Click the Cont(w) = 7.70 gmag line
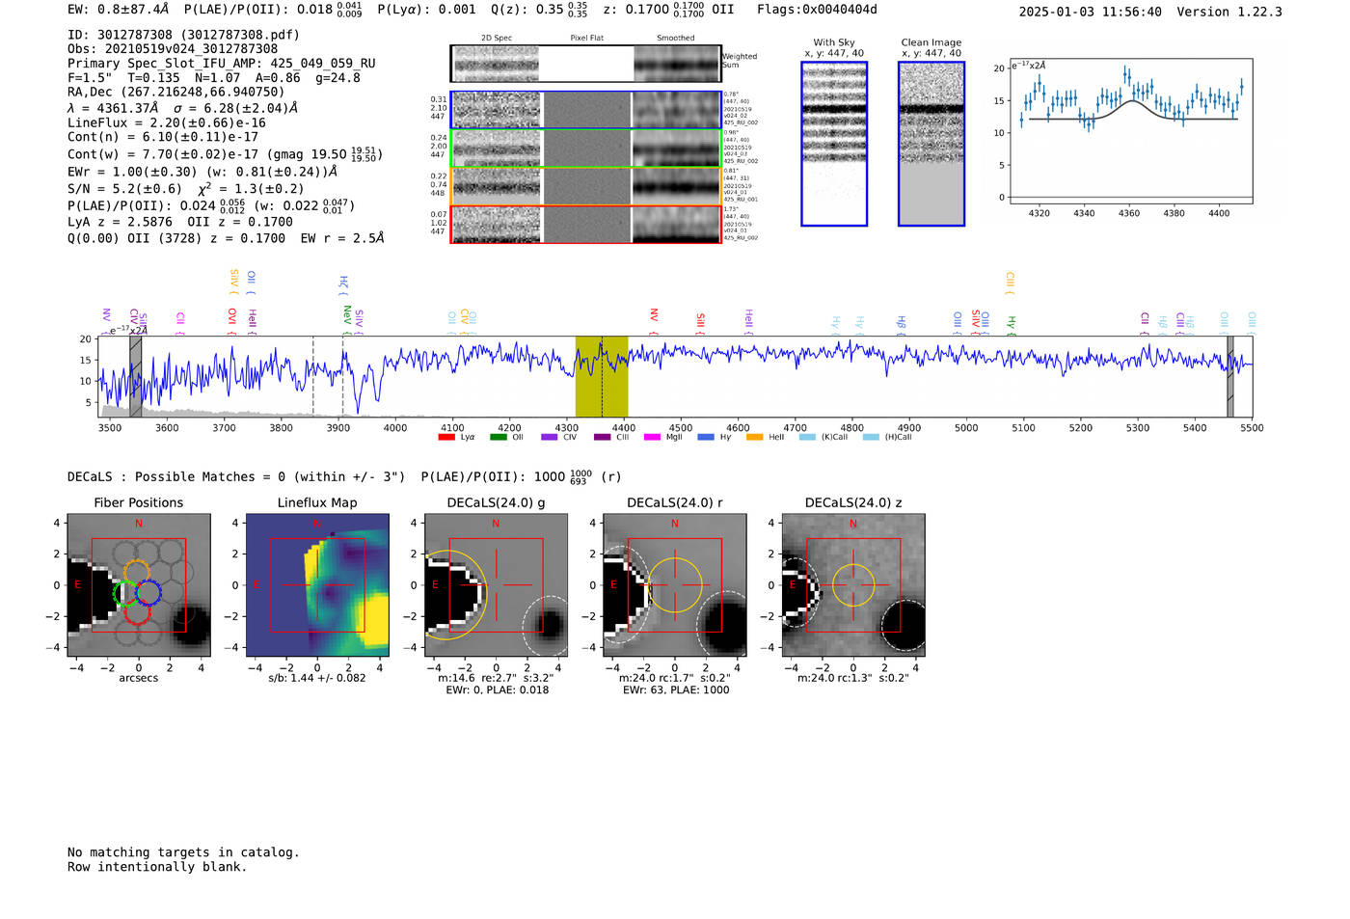The height and width of the screenshot is (919, 1350). click(x=225, y=154)
